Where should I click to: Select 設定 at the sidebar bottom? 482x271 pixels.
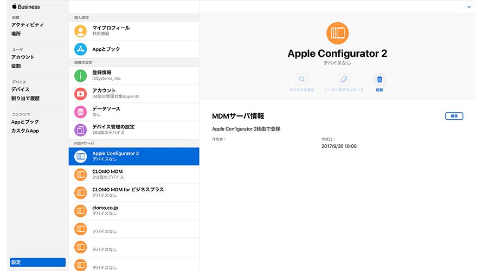(x=37, y=262)
